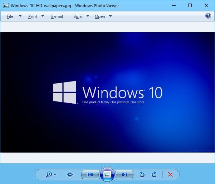Go to the next photo
Image resolution: width=215 pixels, height=184 pixels.
tap(124, 175)
